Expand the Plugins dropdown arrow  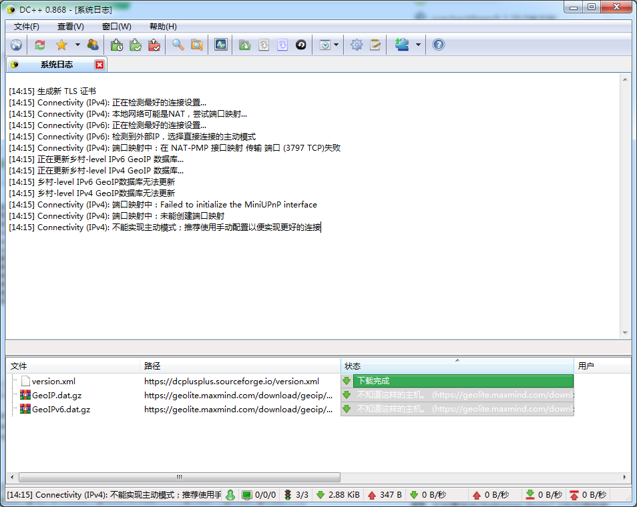tap(418, 45)
